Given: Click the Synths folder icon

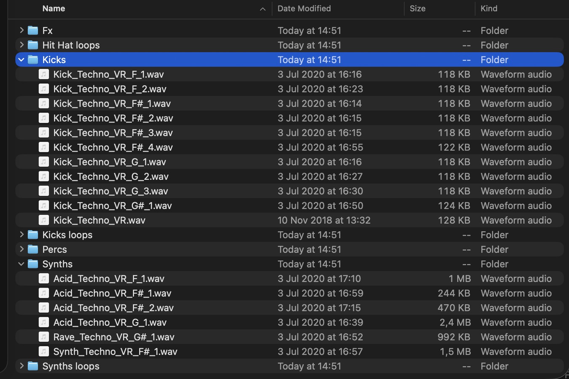Looking at the screenshot, I should coord(33,264).
